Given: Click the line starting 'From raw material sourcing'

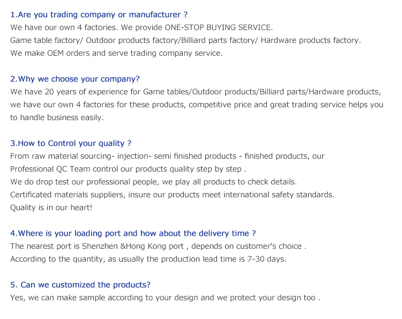Looking at the screenshot, I should point(167,156).
